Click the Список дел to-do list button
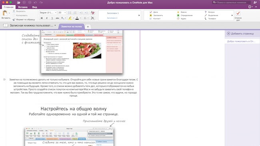Viewport: 260px width, 146px height. pos(238,16)
